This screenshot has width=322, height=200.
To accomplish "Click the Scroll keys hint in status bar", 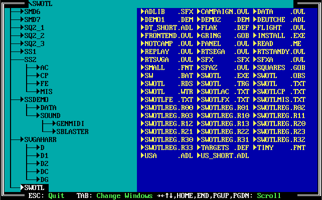I will (x=269, y=195).
